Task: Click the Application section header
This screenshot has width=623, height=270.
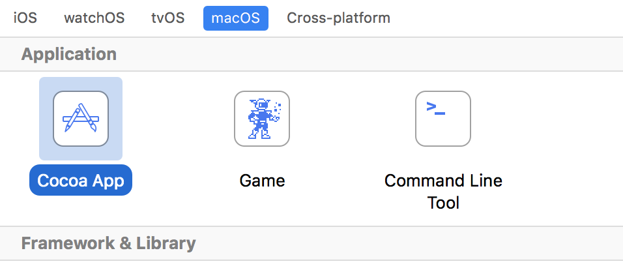Action: (x=69, y=54)
